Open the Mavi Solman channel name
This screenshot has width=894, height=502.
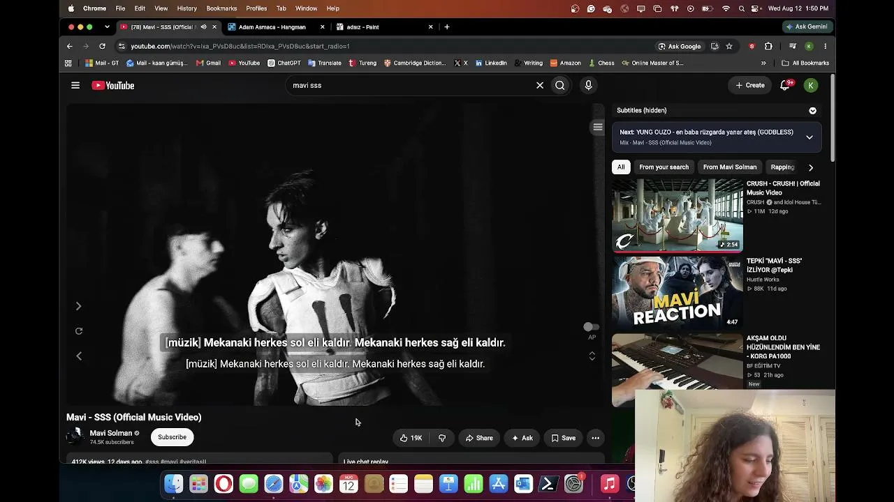[x=110, y=433]
